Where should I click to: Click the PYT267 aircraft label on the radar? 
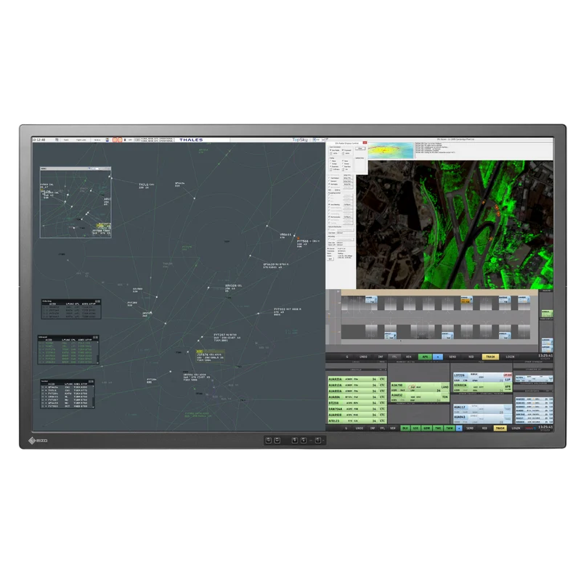[227, 337]
